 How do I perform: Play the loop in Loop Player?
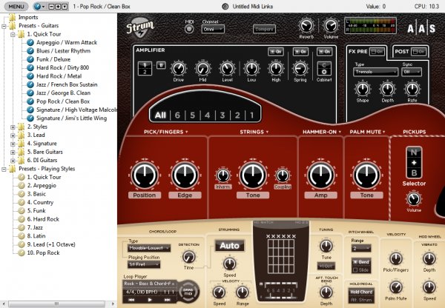click(x=150, y=299)
